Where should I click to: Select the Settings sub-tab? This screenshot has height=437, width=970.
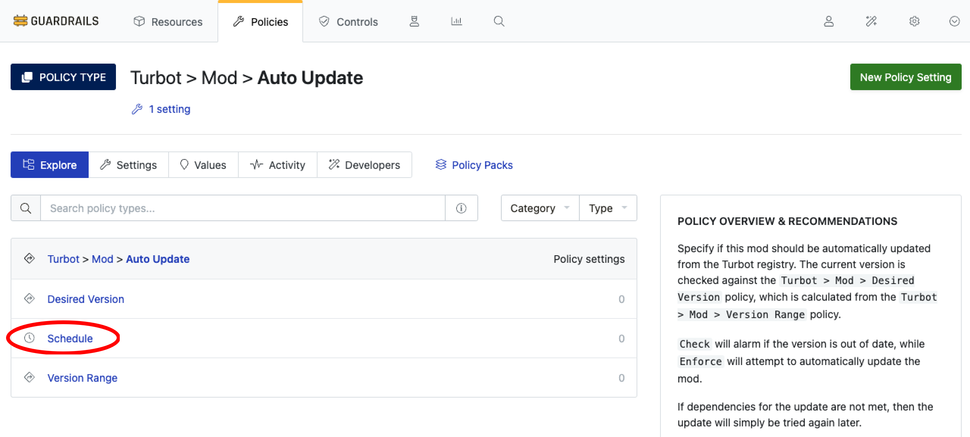(128, 165)
